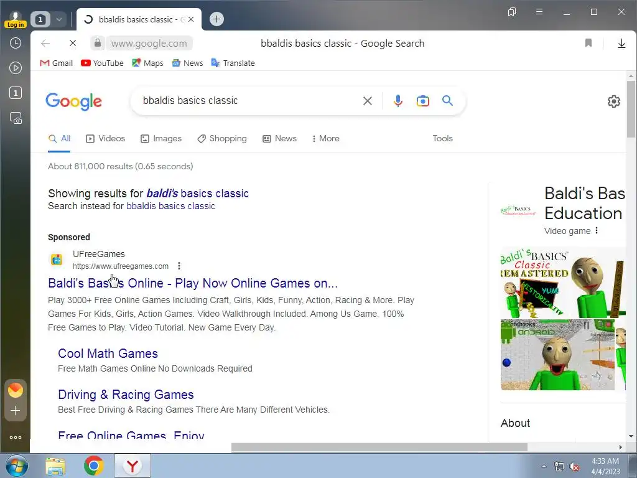Switch to the Shopping tab
The width and height of the screenshot is (637, 478).
pyautogui.click(x=222, y=139)
